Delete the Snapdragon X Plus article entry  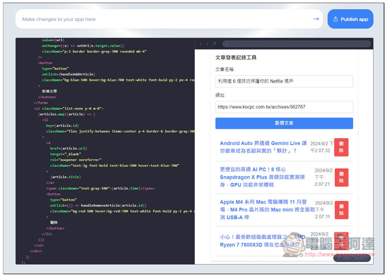pos(341,177)
